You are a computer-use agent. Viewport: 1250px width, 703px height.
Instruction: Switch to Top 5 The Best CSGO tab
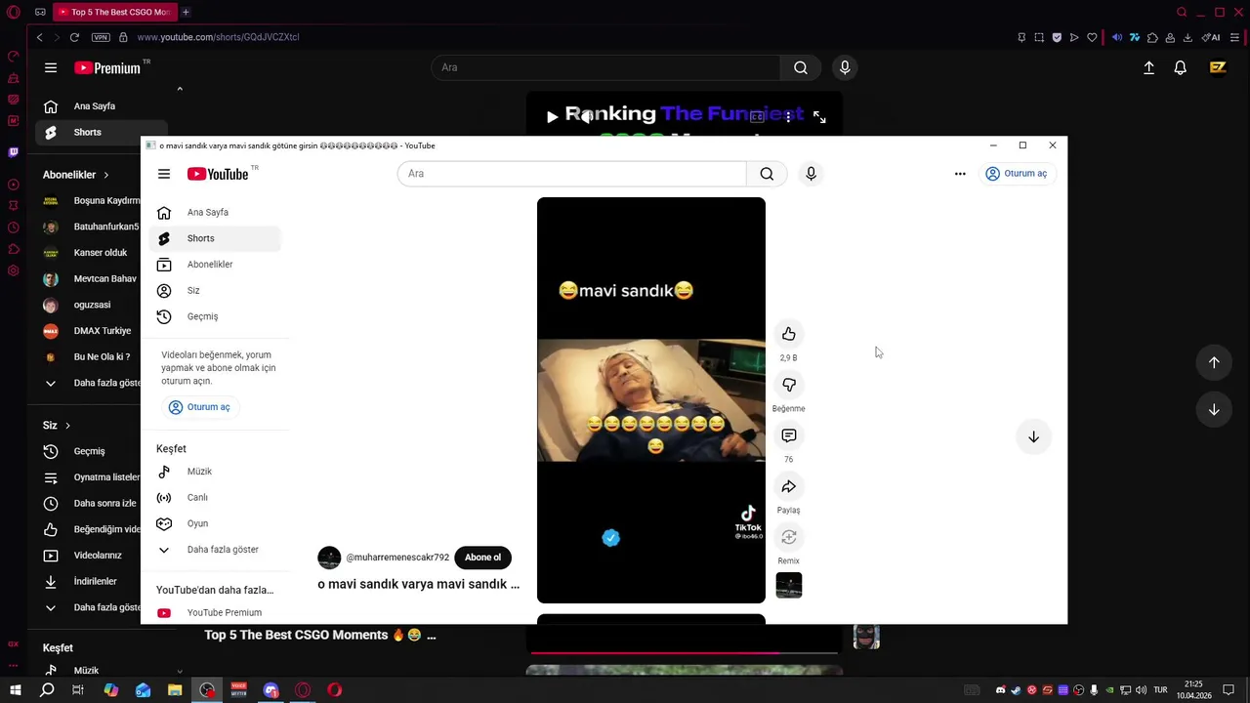tap(115, 12)
